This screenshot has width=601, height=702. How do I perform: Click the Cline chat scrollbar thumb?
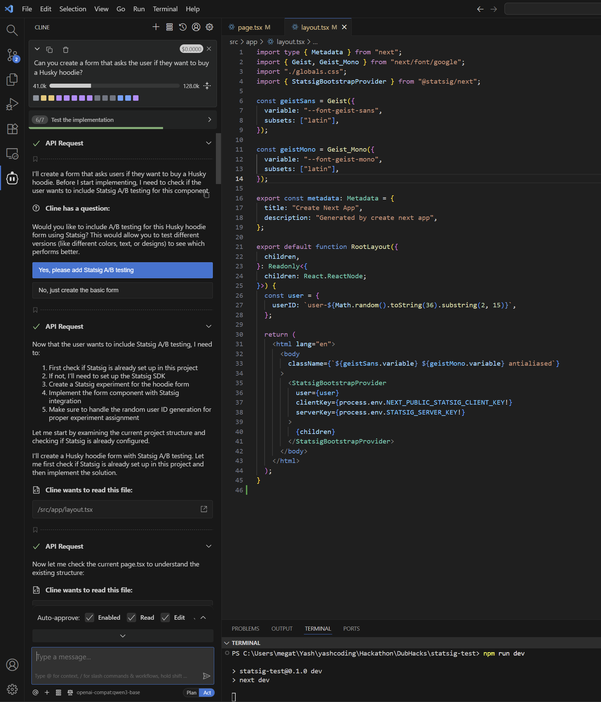tap(219, 159)
